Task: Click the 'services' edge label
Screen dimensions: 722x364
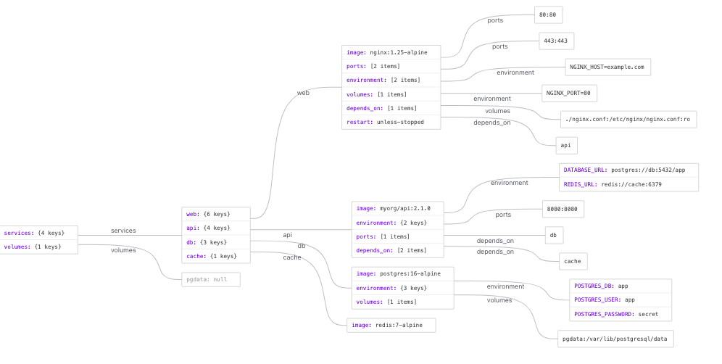Action: click(123, 231)
